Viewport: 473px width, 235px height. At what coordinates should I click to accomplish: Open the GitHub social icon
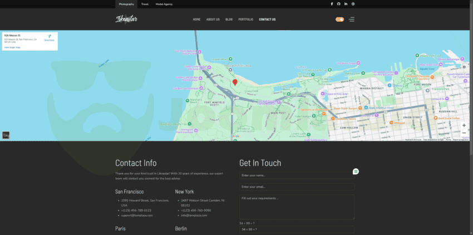pyautogui.click(x=339, y=4)
